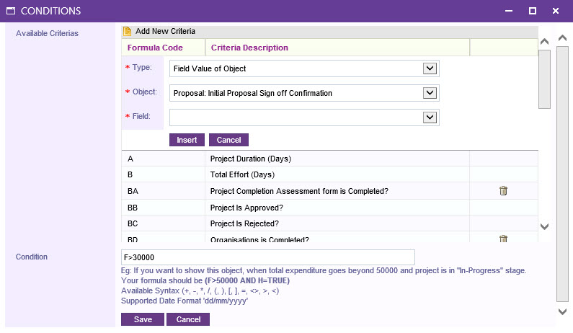Click outer window scroll down arrow

click(x=562, y=312)
